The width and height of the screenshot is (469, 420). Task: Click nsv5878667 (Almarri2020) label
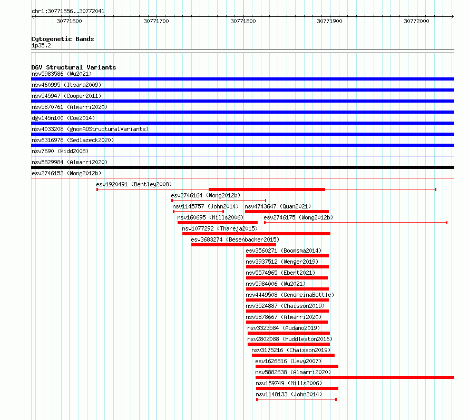[x=284, y=317]
